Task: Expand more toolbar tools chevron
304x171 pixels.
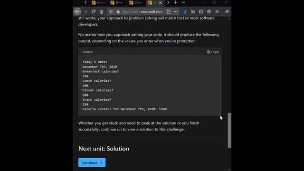Action: pyautogui.click(x=217, y=11)
